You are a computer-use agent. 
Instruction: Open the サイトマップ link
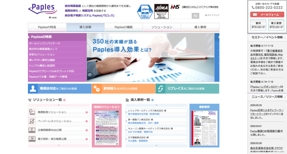pyautogui.click(x=212, y=15)
